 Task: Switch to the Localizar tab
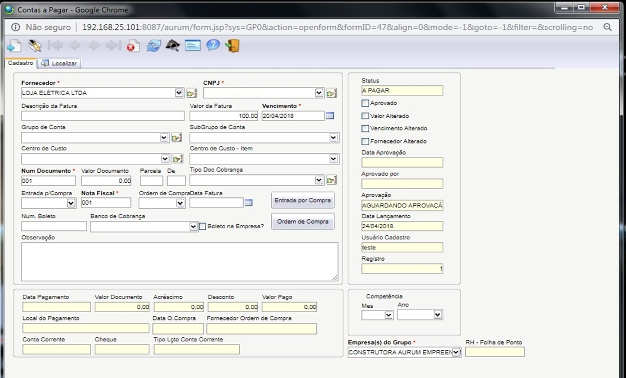click(59, 63)
